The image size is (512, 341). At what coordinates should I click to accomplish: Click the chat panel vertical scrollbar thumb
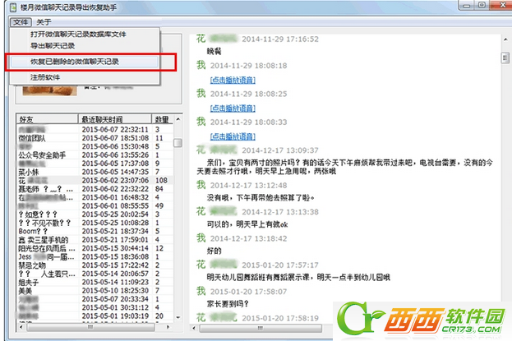click(505, 58)
